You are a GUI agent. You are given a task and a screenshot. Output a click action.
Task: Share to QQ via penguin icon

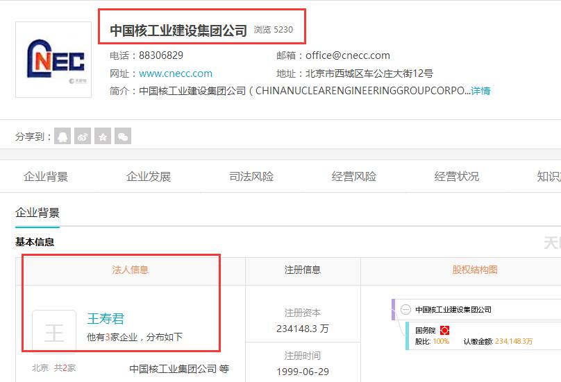tap(62, 136)
